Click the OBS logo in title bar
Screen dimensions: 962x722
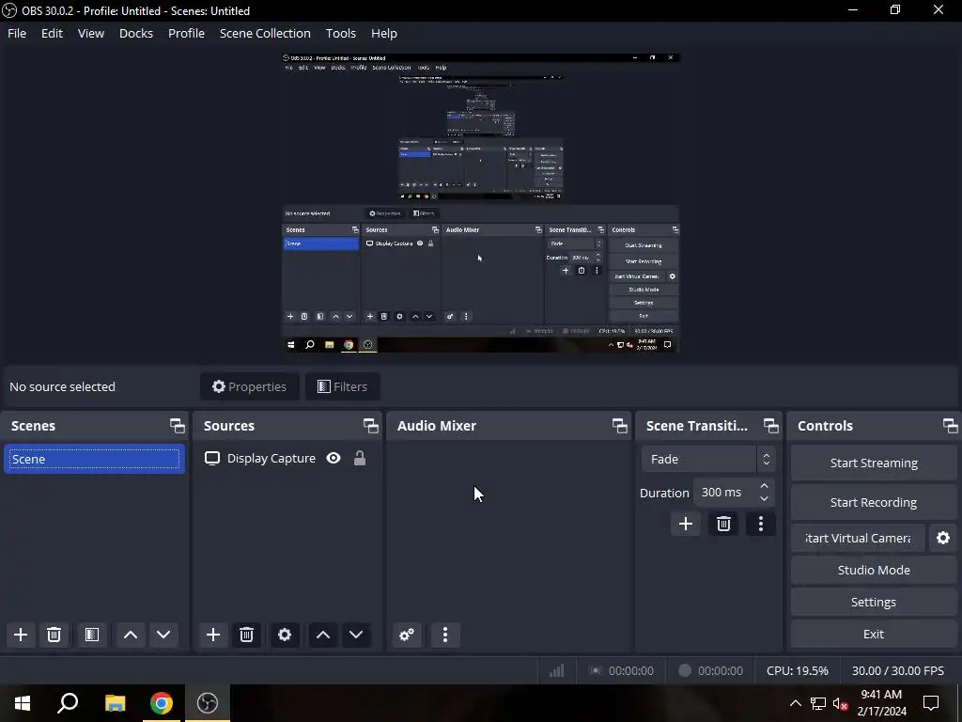tap(9, 10)
